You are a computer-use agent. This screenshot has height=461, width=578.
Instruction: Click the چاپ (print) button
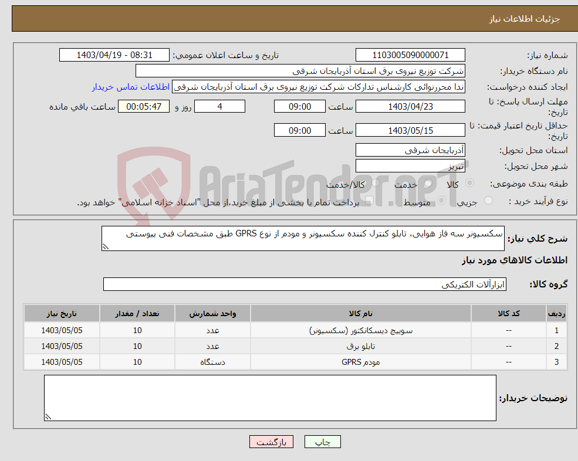point(323,442)
